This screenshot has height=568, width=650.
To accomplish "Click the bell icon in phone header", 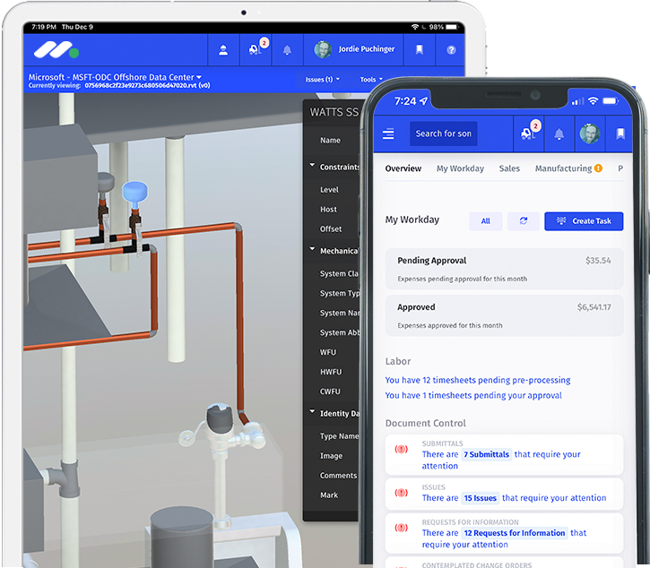I will coord(559,134).
